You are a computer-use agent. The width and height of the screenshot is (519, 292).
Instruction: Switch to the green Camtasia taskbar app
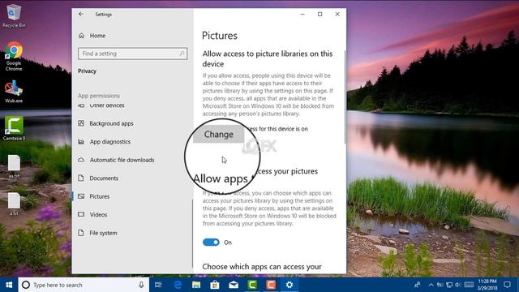pos(252,285)
